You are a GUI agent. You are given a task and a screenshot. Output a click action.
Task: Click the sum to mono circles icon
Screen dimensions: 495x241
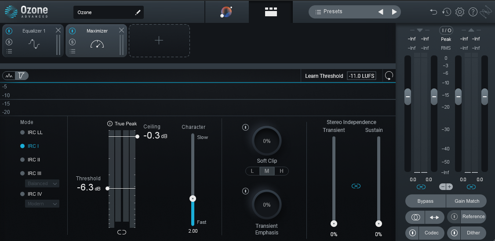[415, 217]
